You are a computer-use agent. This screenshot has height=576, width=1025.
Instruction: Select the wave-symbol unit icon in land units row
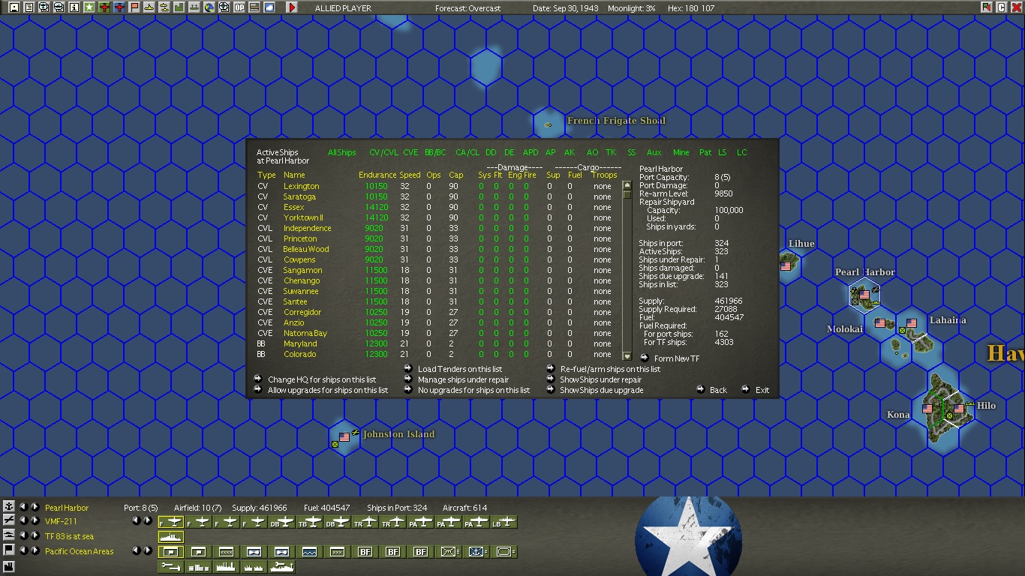[310, 552]
